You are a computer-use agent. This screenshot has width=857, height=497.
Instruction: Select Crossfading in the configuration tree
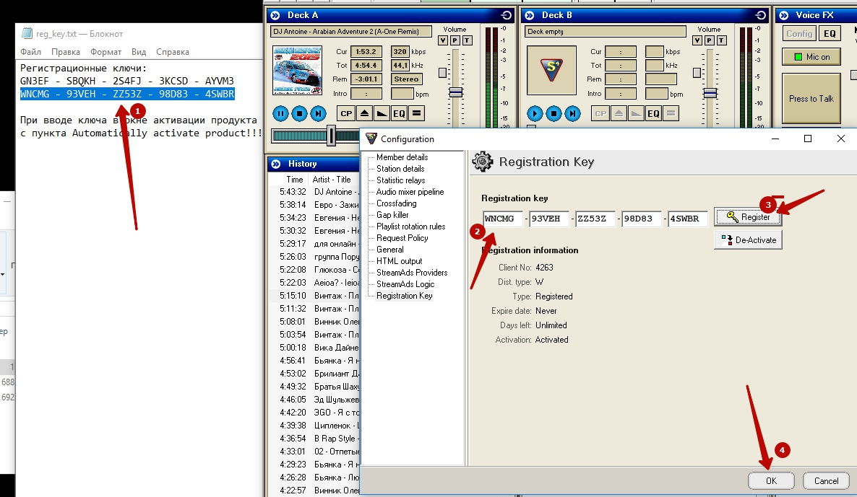click(396, 203)
